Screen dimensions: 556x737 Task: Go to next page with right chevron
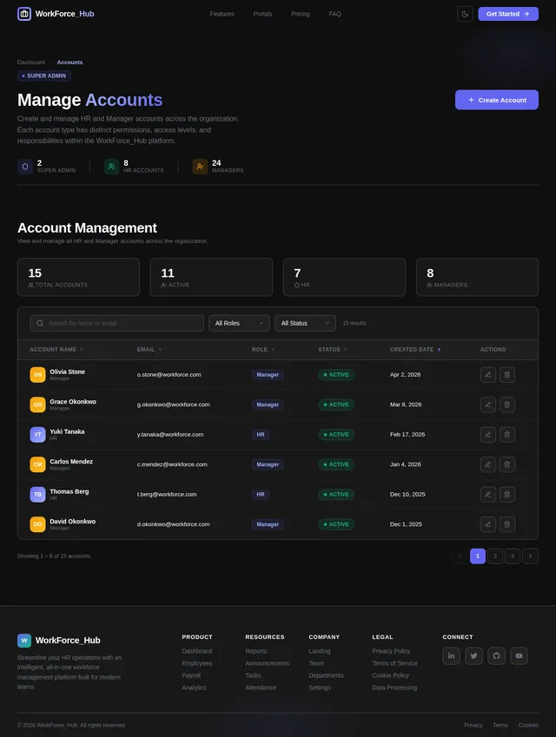pos(530,556)
